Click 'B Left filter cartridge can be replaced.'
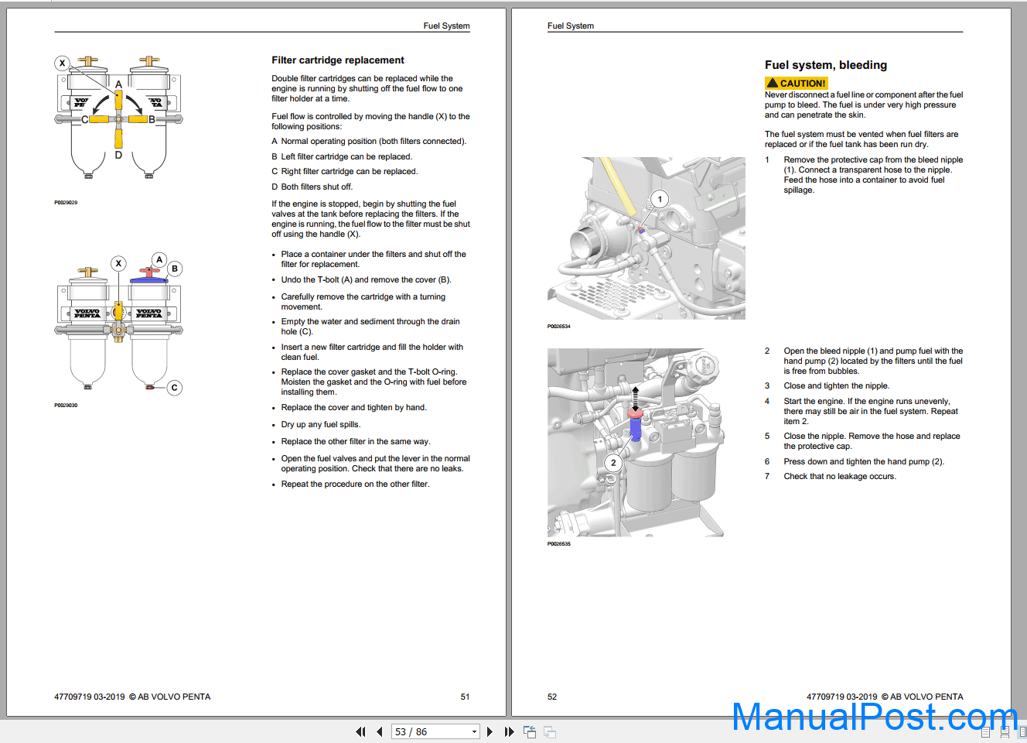This screenshot has height=743, width=1027. point(342,156)
